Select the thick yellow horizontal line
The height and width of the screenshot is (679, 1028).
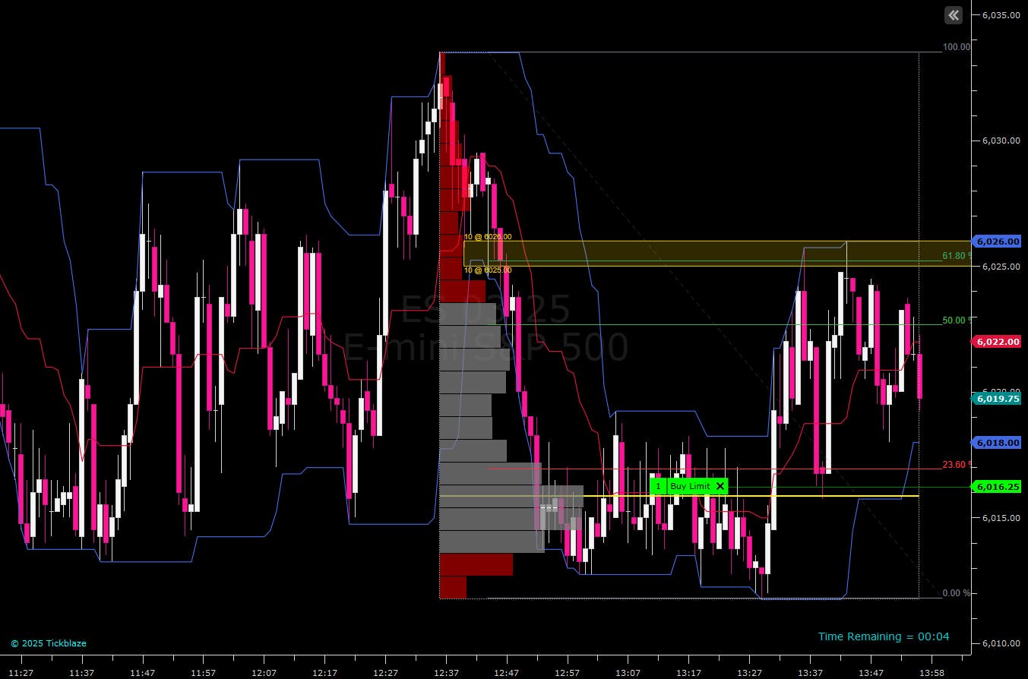click(679, 496)
